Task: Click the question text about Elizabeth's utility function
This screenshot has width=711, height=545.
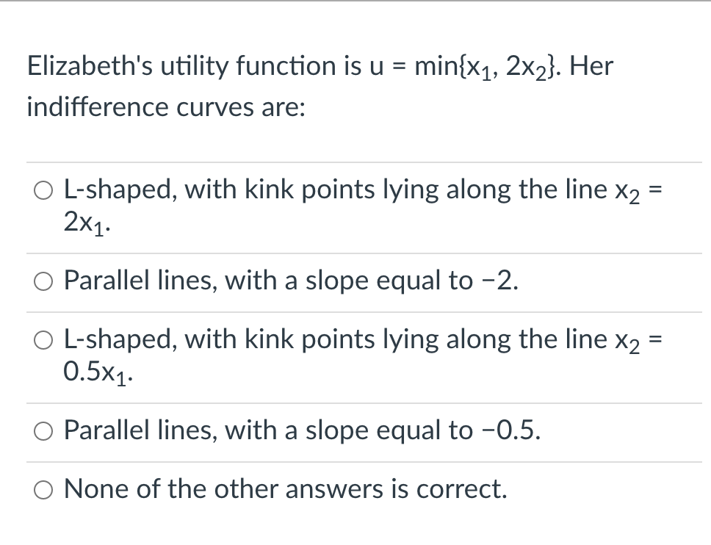Action: click(x=320, y=66)
